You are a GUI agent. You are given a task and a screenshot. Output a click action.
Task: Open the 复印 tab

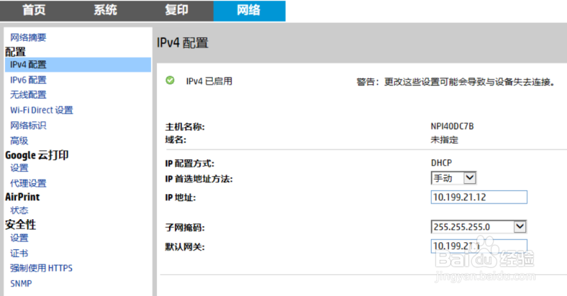coord(176,10)
